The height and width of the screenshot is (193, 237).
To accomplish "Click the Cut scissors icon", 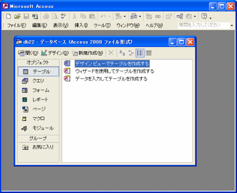I will pyautogui.click(x=74, y=16).
